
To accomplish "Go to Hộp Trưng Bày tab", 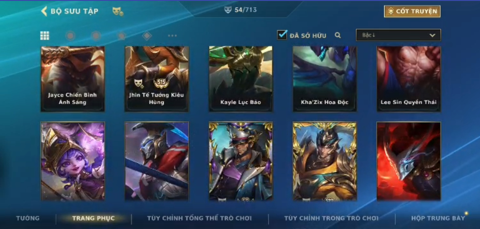I will coord(438,218).
